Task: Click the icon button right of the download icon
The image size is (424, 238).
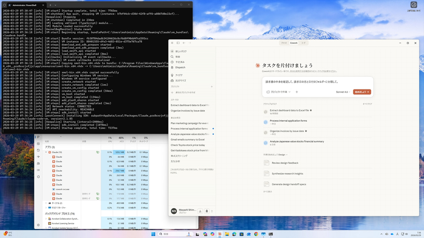Action: (207, 211)
